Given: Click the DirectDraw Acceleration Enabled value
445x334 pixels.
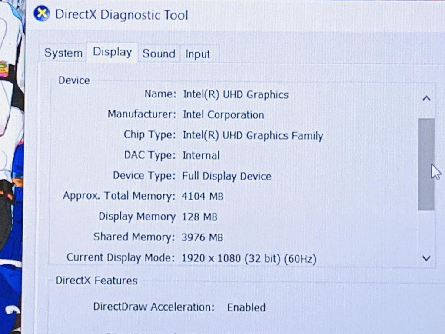Looking at the screenshot, I should click(246, 307).
